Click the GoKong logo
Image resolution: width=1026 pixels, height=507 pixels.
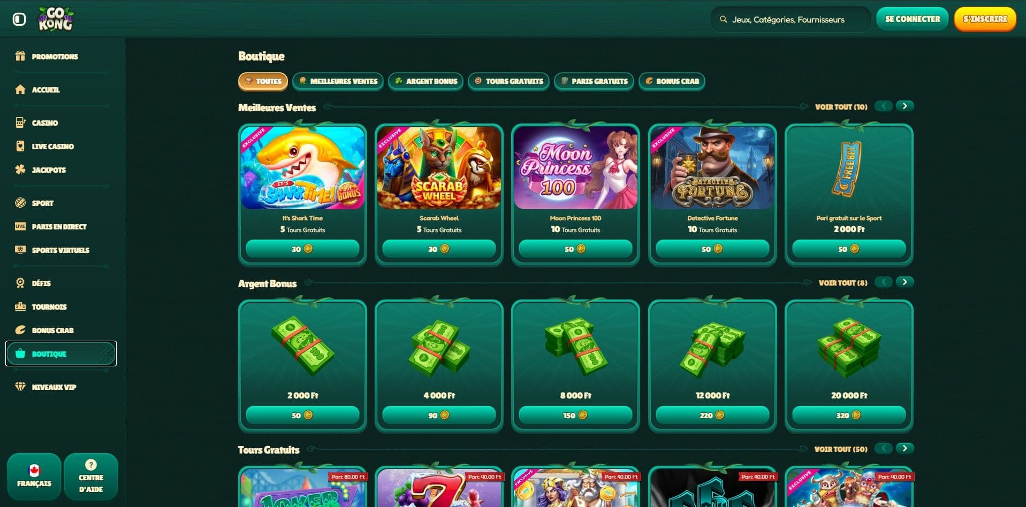click(55, 19)
